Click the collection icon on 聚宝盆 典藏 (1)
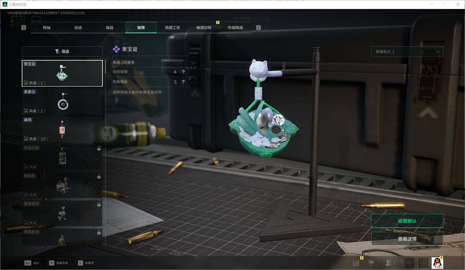This screenshot has width=465, height=270. (26, 83)
